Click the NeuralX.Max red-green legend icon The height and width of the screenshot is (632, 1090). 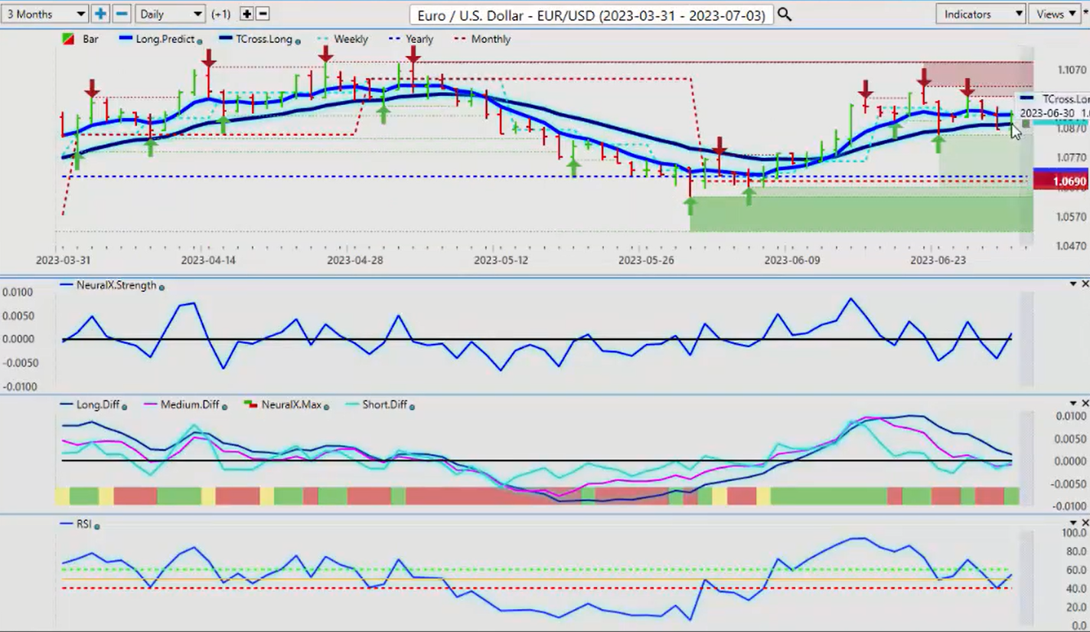(250, 404)
